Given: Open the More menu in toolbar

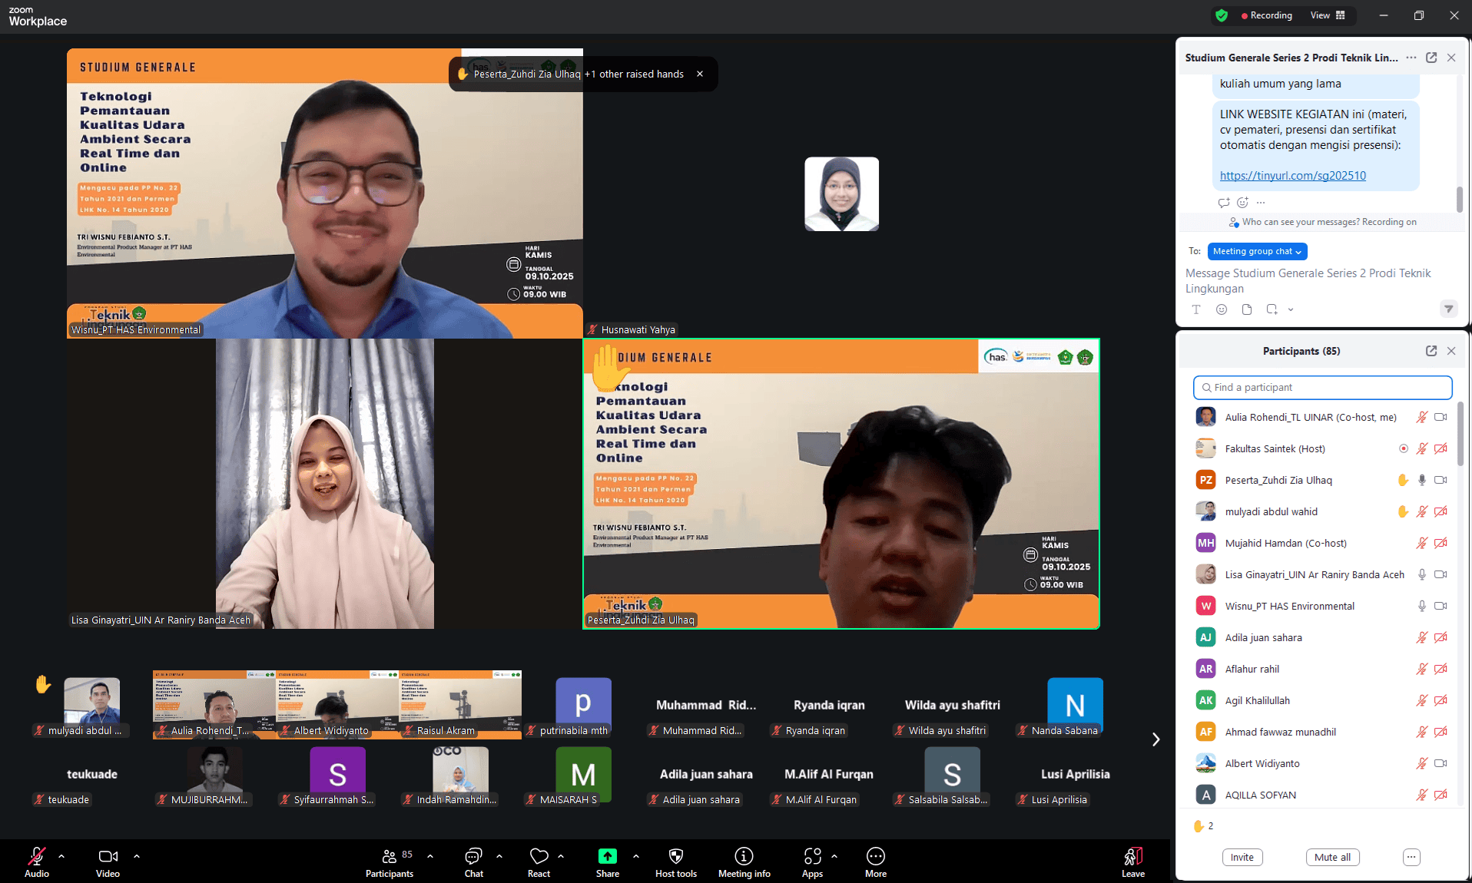Looking at the screenshot, I should 875,857.
